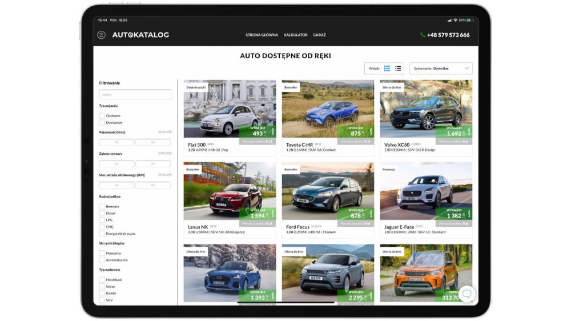Click the Fiat 500 title
571x321 pixels.
[196, 145]
